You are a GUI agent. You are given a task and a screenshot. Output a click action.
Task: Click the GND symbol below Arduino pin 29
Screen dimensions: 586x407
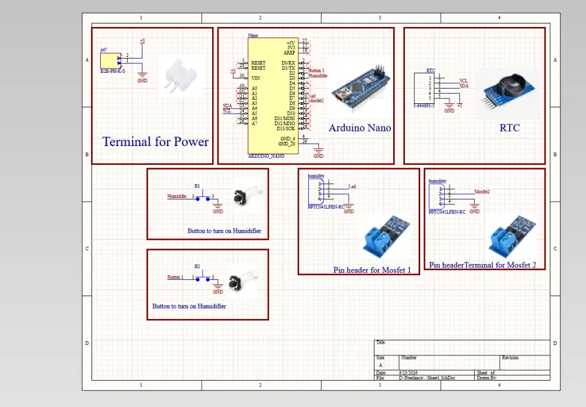pyautogui.click(x=318, y=152)
